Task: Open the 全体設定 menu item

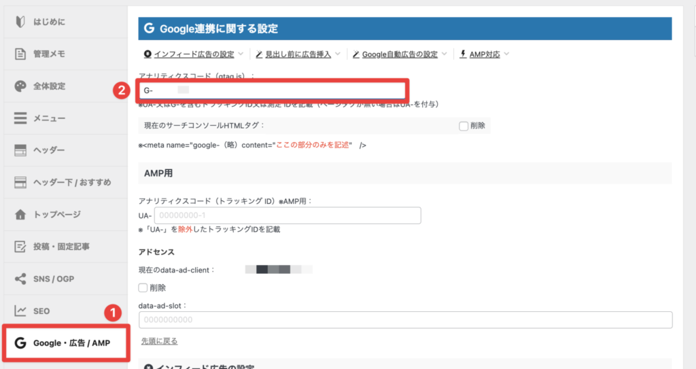Action: pyautogui.click(x=66, y=86)
